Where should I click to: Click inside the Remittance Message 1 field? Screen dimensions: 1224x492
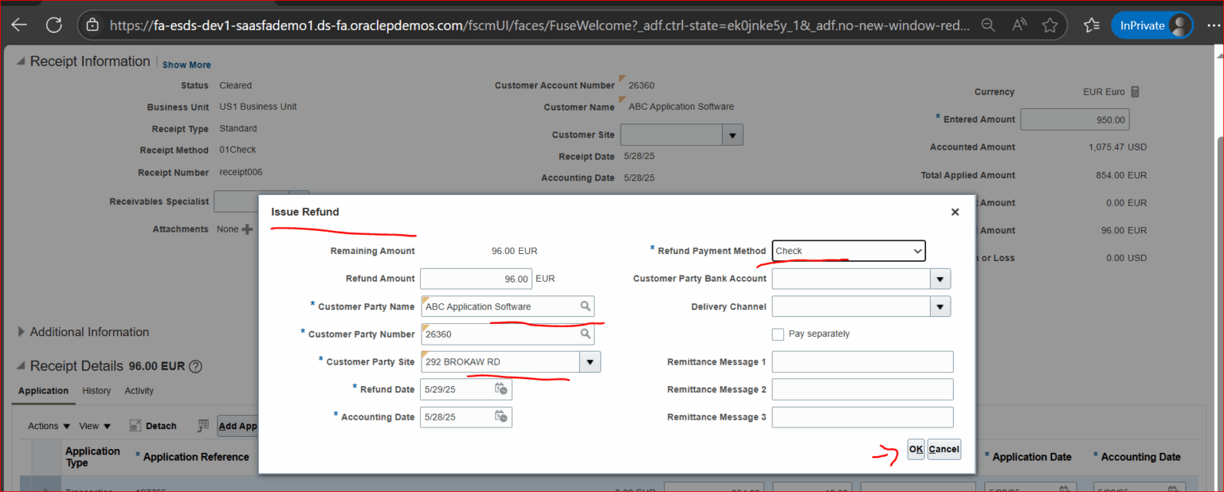[x=862, y=361]
